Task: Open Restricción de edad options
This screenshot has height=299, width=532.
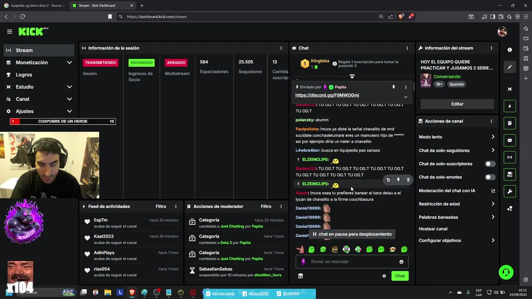Action: coord(457,204)
